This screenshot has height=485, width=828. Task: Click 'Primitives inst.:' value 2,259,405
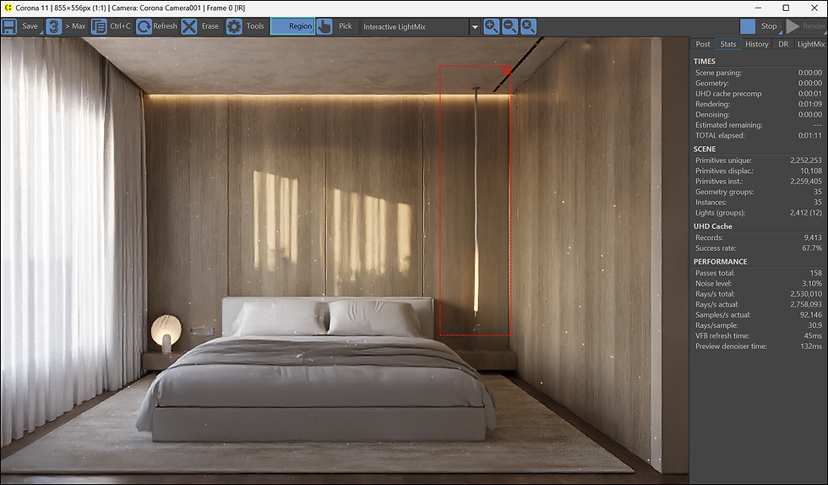806,181
